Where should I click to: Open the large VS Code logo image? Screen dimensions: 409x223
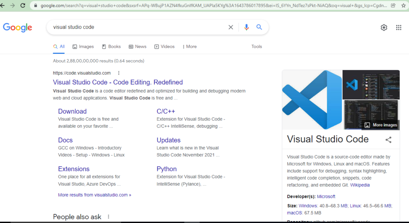pyautogui.click(x=312, y=100)
